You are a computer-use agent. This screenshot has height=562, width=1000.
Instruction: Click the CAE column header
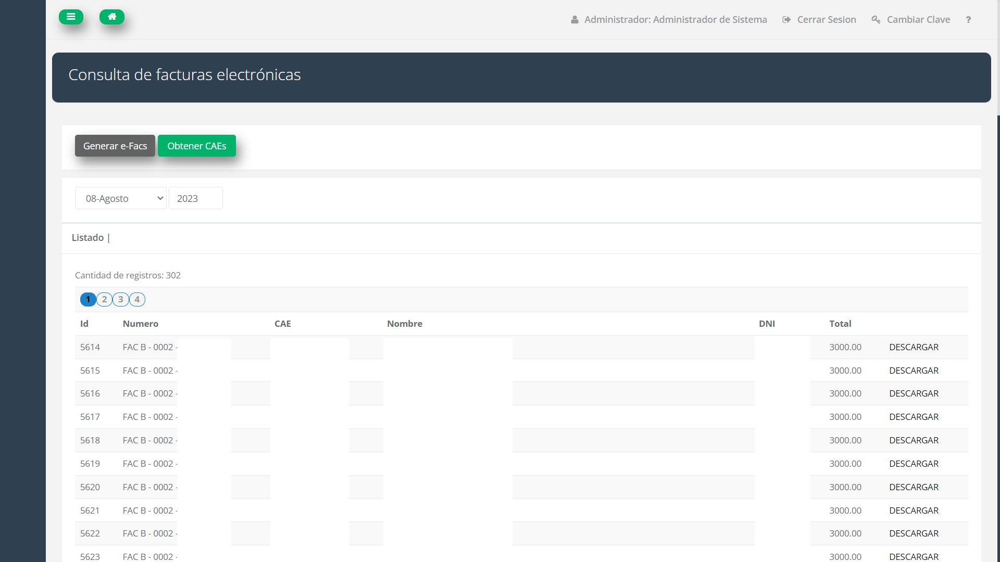pyautogui.click(x=283, y=324)
